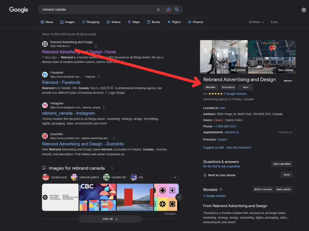The image size is (309, 231).
Task: Clear the search box with the X icon
Action: 158,10
